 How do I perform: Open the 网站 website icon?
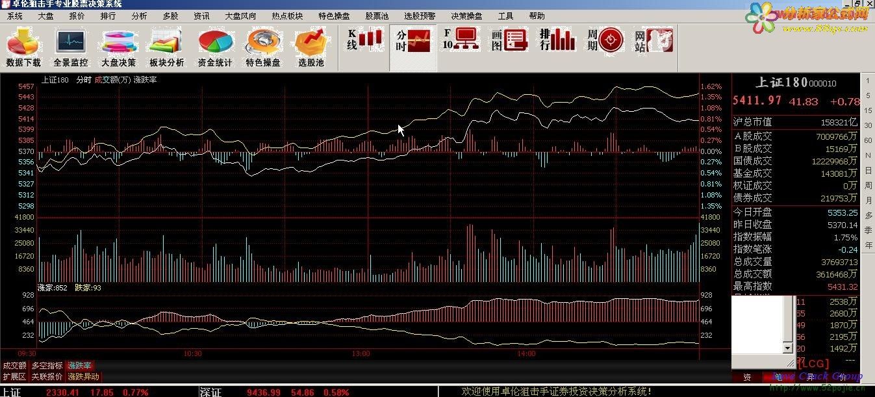coord(653,40)
